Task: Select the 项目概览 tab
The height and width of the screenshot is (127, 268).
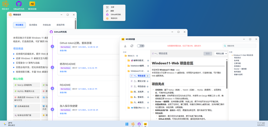Action: [x=19, y=25]
